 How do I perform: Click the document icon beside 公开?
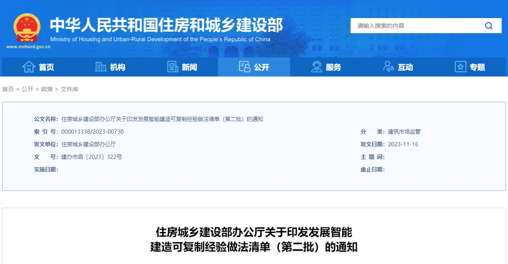[244, 67]
